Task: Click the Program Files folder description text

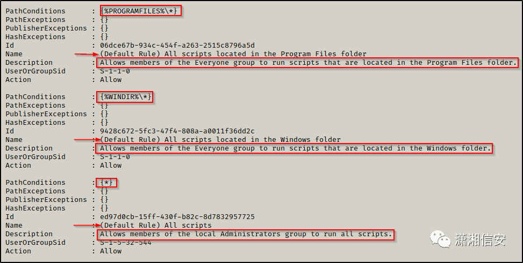Action: tap(308, 63)
